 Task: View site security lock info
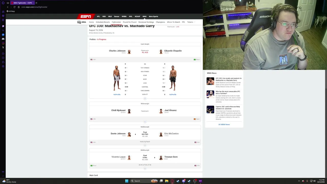click(x=19, y=7)
